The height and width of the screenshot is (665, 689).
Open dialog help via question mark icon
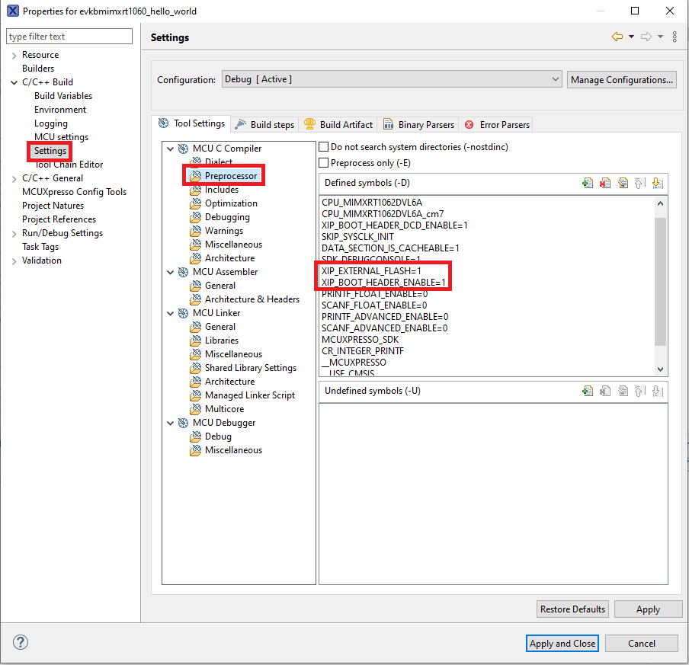click(x=21, y=642)
